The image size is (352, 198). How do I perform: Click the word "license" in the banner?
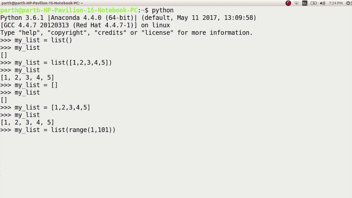click(157, 32)
